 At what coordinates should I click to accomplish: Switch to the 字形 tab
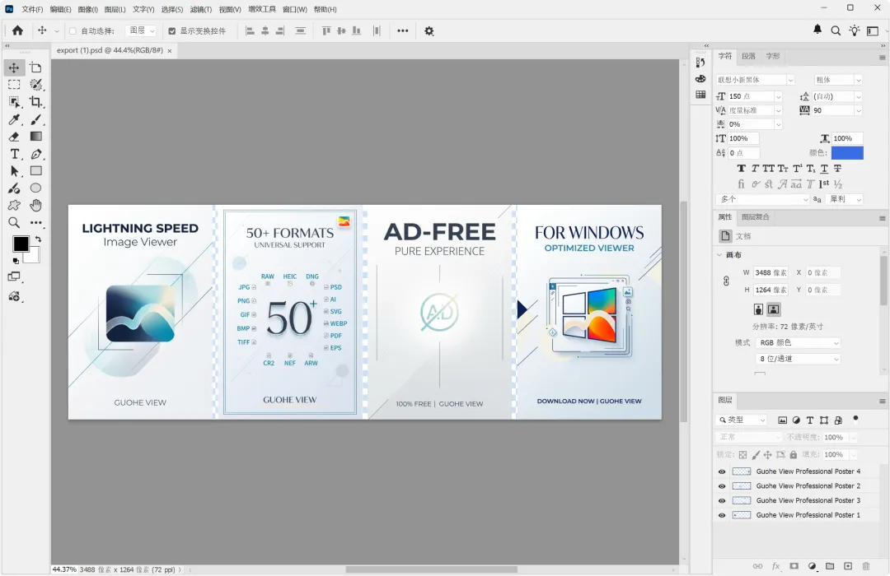pos(773,56)
